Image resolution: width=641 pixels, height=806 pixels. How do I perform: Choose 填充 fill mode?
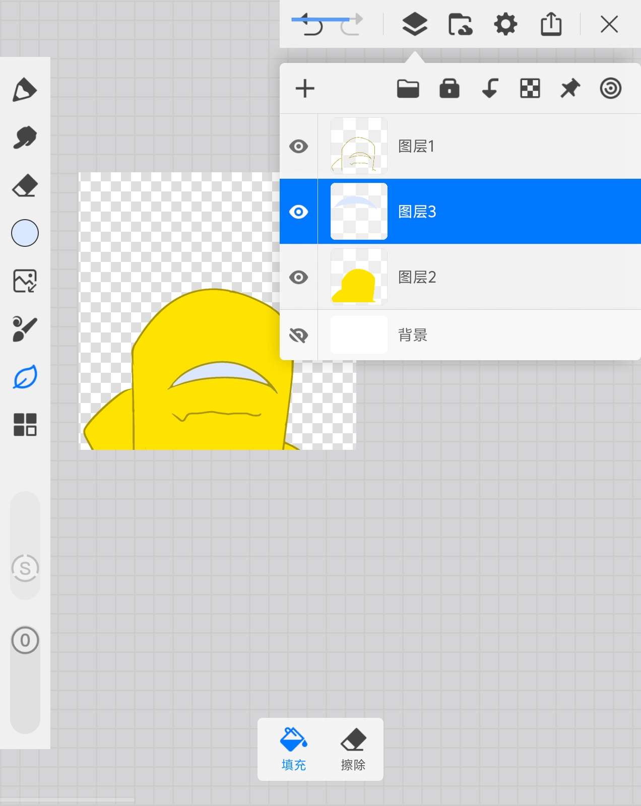coord(294,749)
